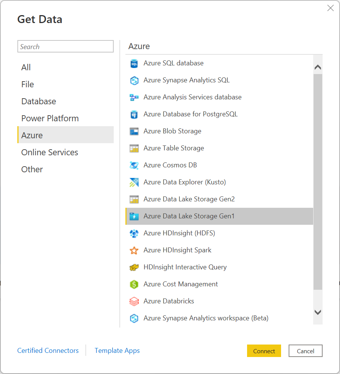Click the Azure Data Explorer (Kusto) icon

[134, 182]
